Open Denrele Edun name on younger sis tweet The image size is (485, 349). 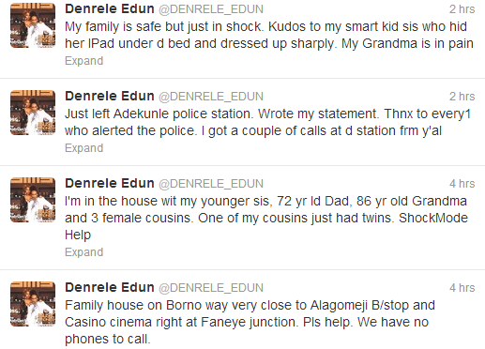[x=110, y=183]
